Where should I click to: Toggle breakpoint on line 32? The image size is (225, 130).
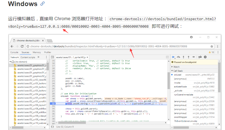pyautogui.click(x=53, y=104)
